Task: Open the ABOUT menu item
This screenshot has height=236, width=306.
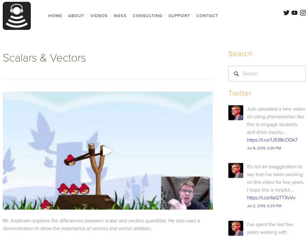Action: coord(76,16)
